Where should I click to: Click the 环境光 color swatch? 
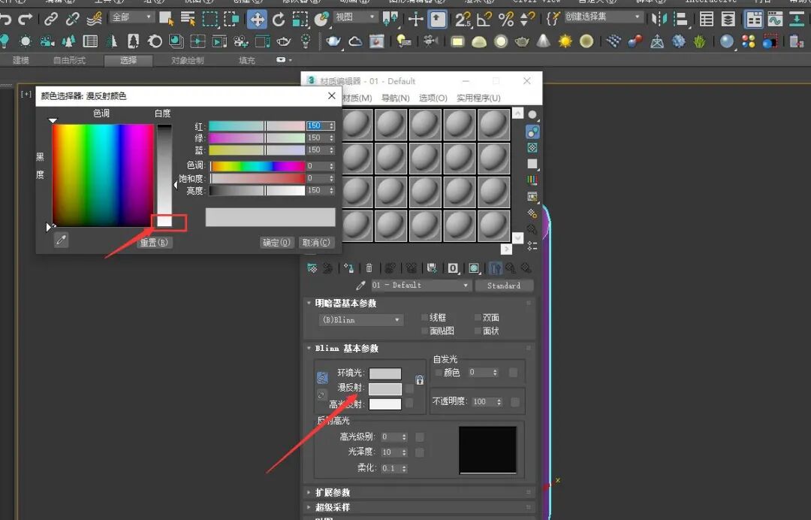coord(384,373)
